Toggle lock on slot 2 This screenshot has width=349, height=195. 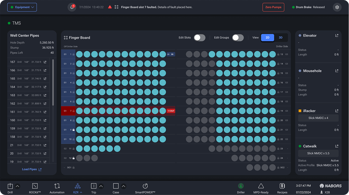tap(74, 64)
